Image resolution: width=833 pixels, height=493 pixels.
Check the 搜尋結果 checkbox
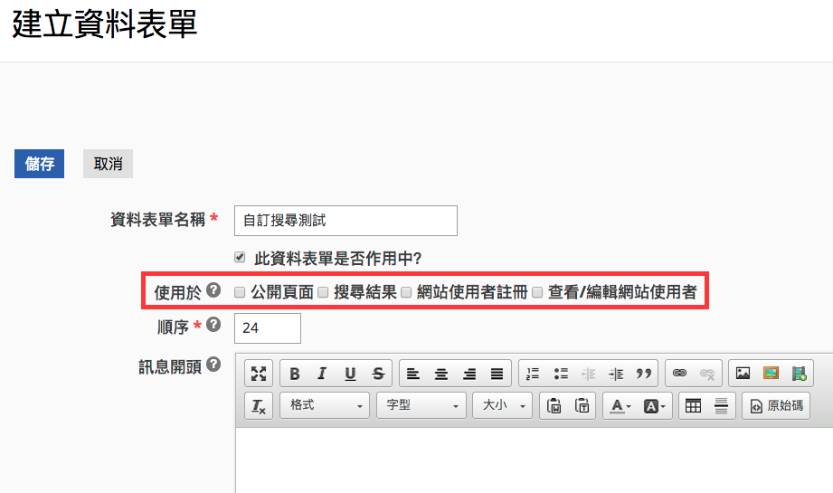(x=323, y=292)
